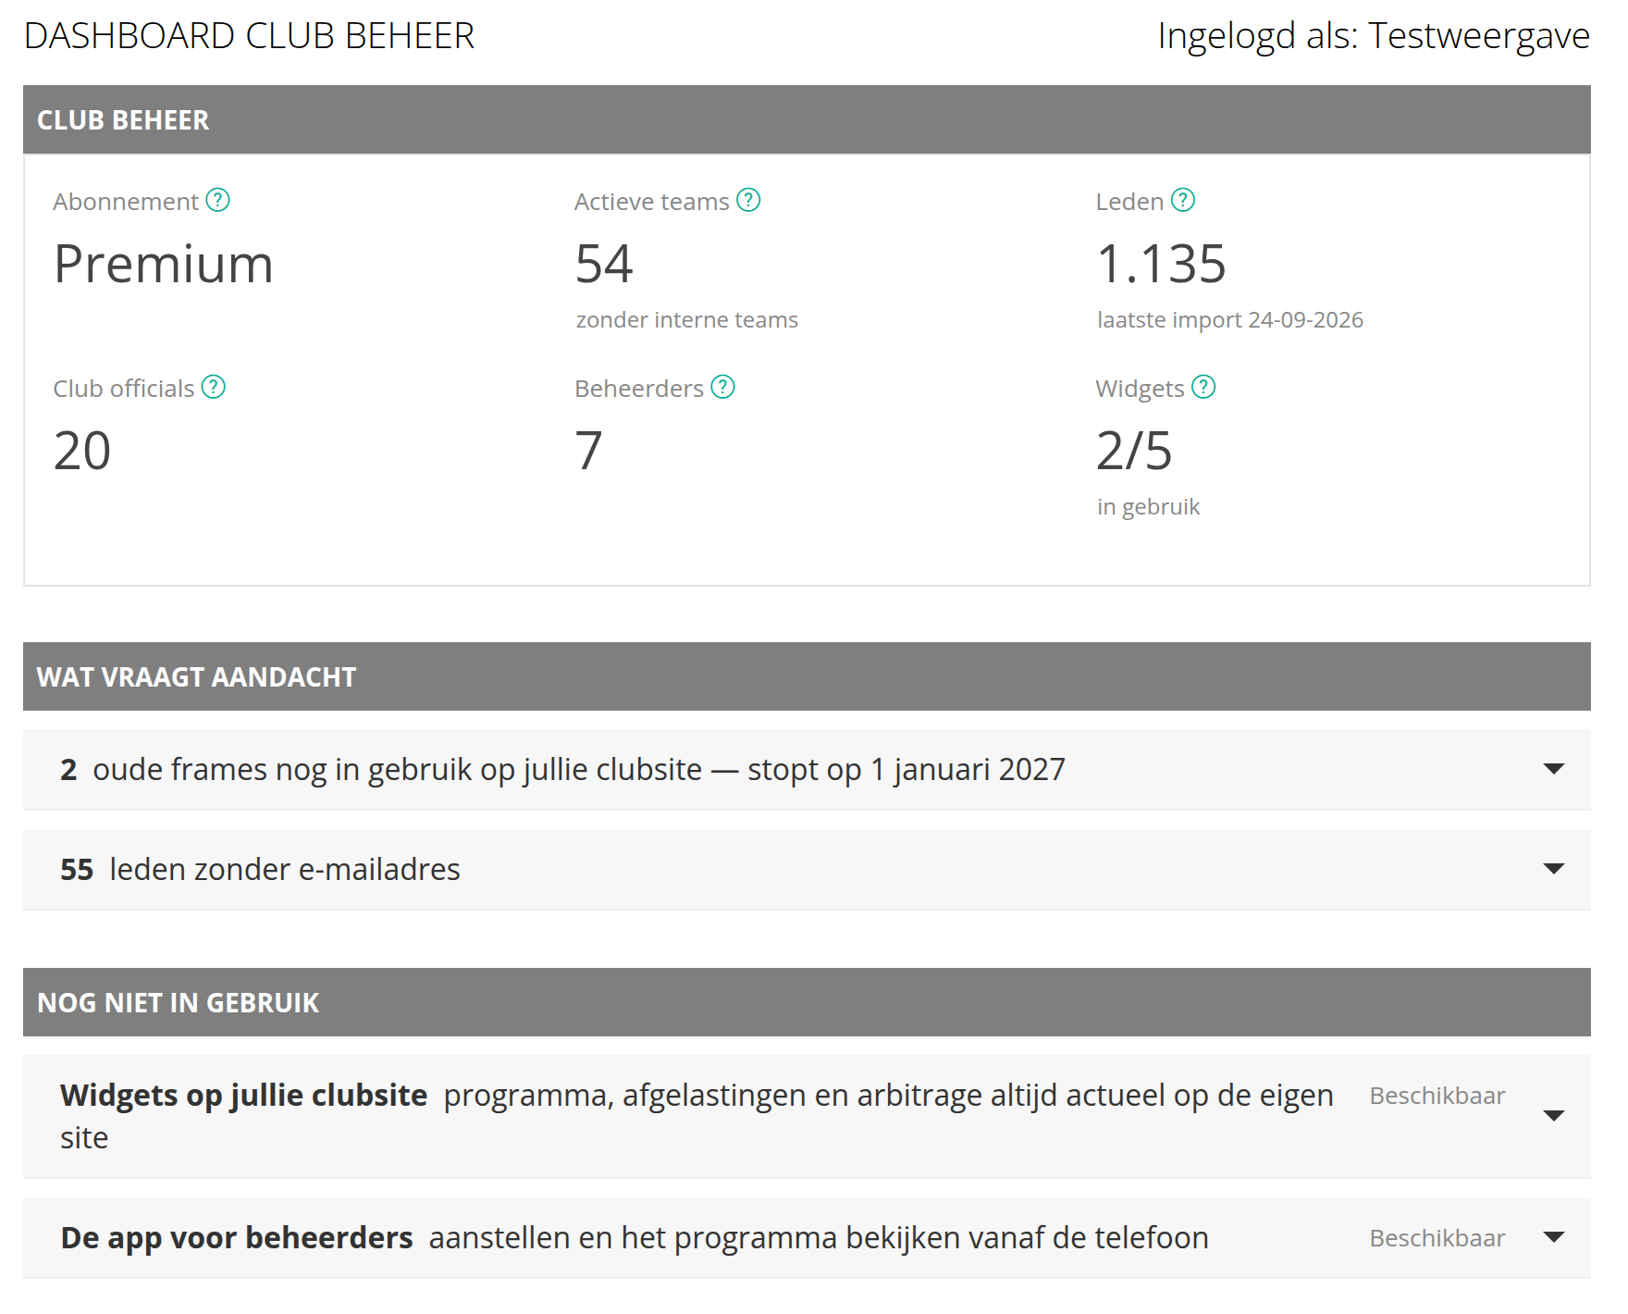1628x1314 pixels.
Task: Click the Premium subscription value
Action: (x=164, y=265)
